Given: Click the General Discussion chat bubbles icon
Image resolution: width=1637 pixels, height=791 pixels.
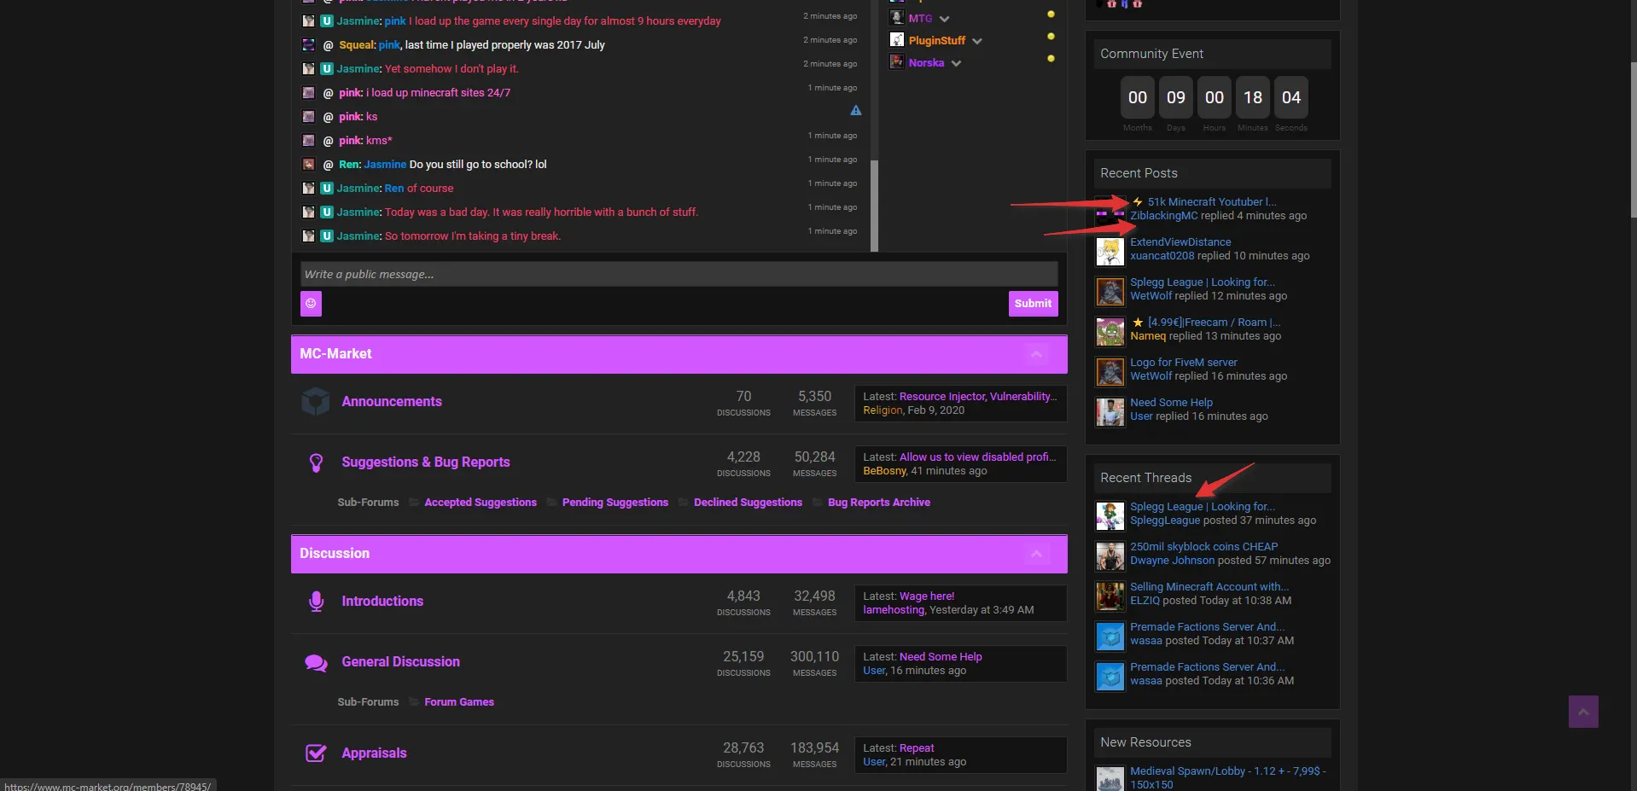Looking at the screenshot, I should [316, 663].
